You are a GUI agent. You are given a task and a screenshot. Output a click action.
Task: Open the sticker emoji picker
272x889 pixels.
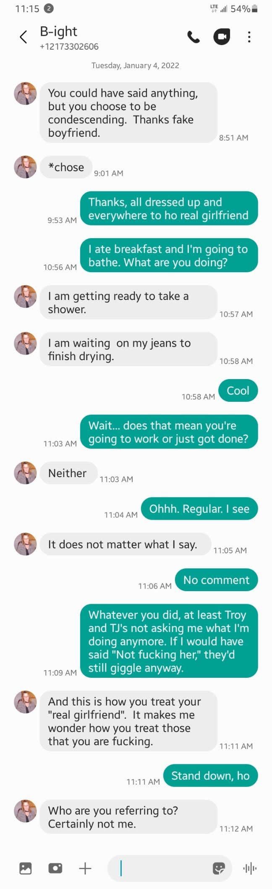tap(219, 868)
